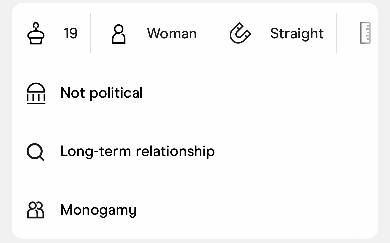Viewport: 390px width, 243px height.
Task: Click the vertical divider between Woman and magnet icon
Action: point(210,33)
